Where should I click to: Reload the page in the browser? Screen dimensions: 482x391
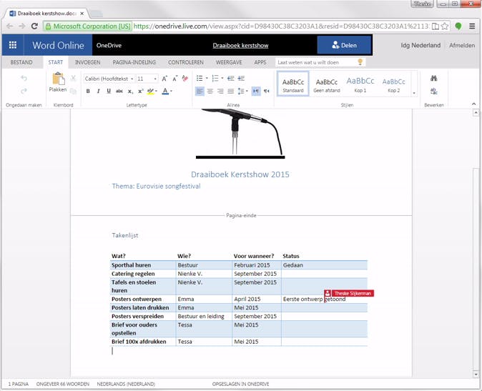[34, 26]
